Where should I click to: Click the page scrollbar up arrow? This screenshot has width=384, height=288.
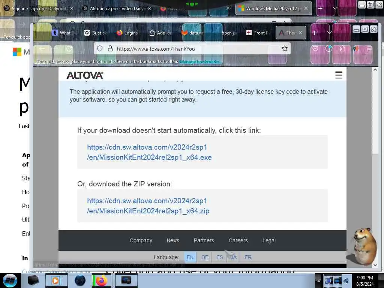375,70
